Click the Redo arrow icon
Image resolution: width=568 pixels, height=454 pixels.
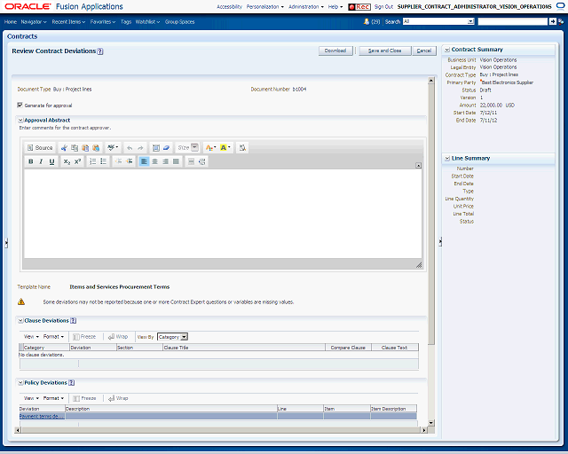[140, 148]
